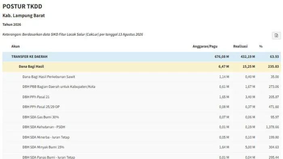The height and width of the screenshot is (159, 283).
Task: Click the 432,19 M realization value
Action: pos(248,57)
